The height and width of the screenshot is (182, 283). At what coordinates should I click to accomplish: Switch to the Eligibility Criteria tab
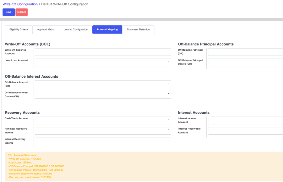point(19,29)
